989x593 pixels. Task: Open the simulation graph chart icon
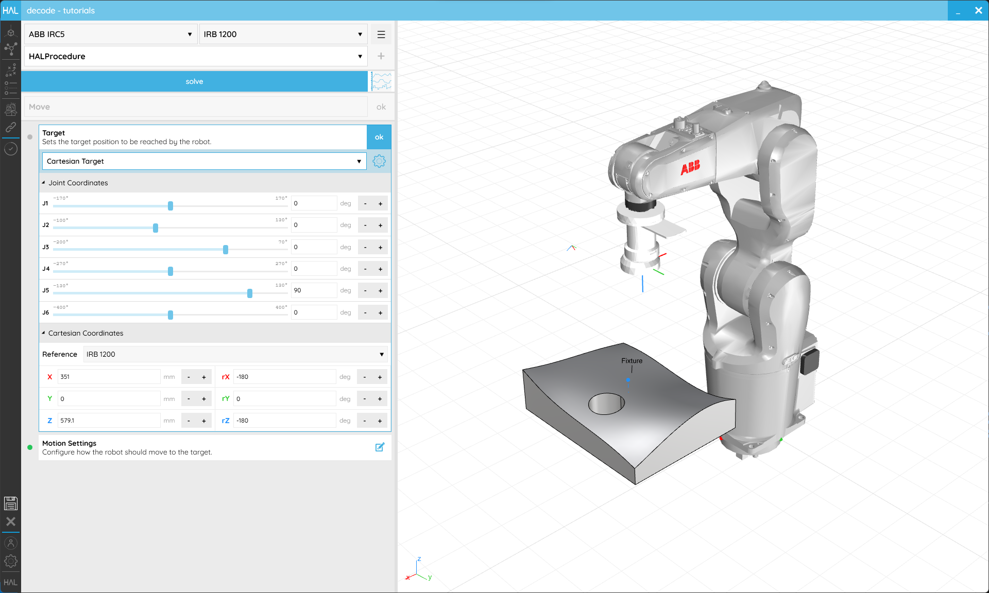[x=382, y=81]
